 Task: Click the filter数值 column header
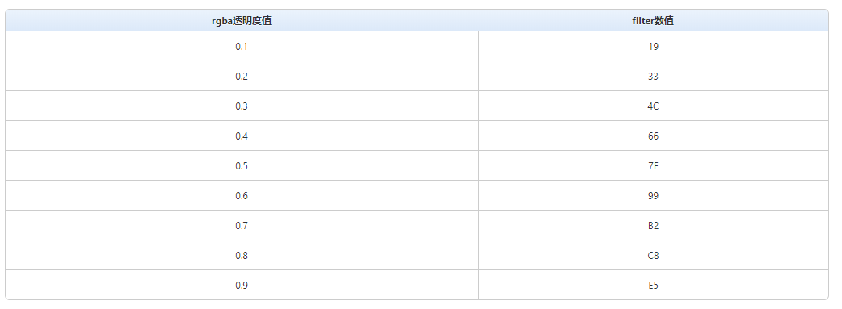pos(654,21)
